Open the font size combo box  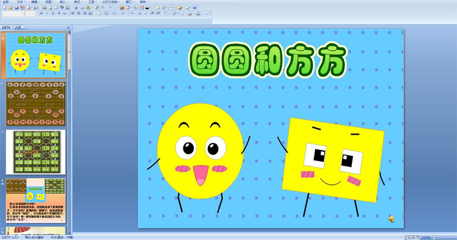pos(30,14)
